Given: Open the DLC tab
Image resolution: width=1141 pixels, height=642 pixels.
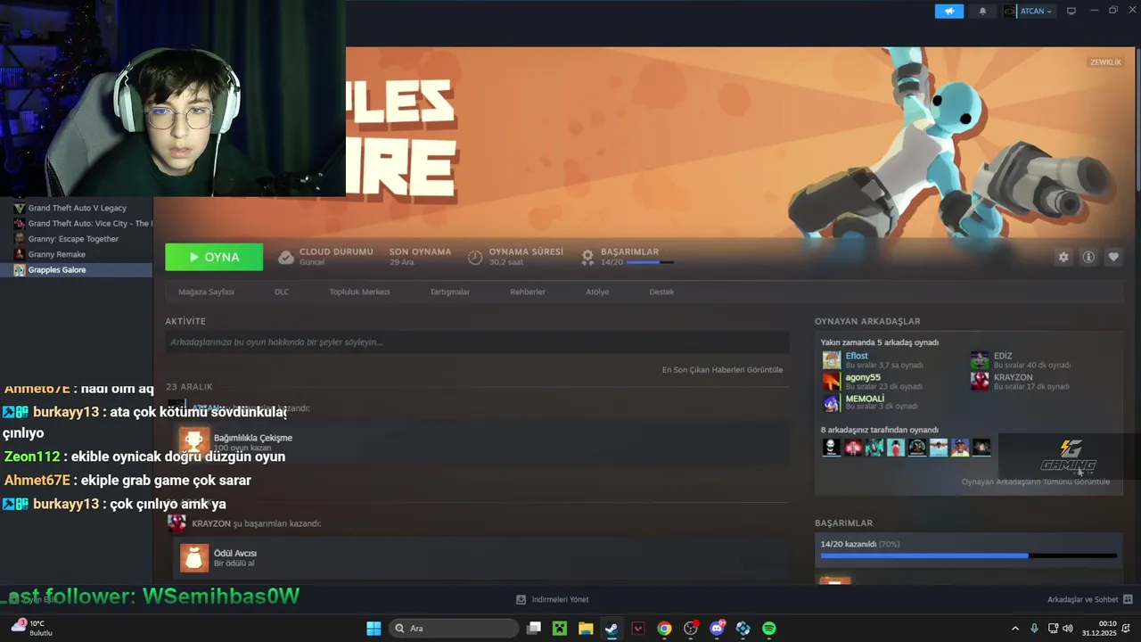Looking at the screenshot, I should pos(282,292).
